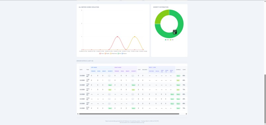
Task: Click the Date column header
Action: pyautogui.click(x=81, y=69)
